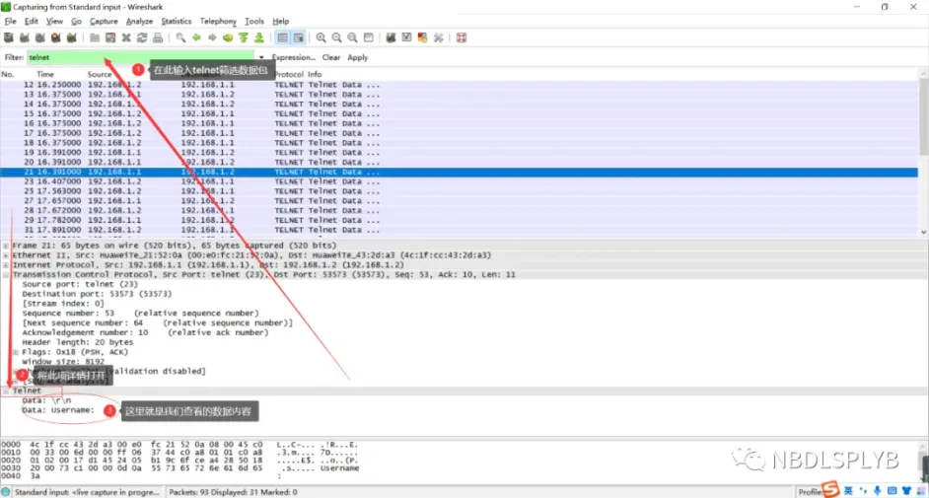The height and width of the screenshot is (498, 929).
Task: Reset zoom to normal size icon
Action: pyautogui.click(x=352, y=37)
